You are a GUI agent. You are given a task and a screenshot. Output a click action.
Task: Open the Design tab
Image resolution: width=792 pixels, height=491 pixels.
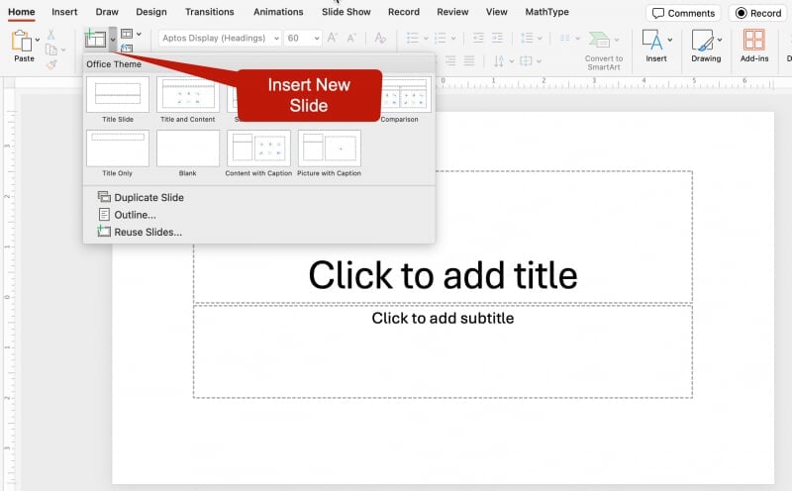tap(151, 12)
